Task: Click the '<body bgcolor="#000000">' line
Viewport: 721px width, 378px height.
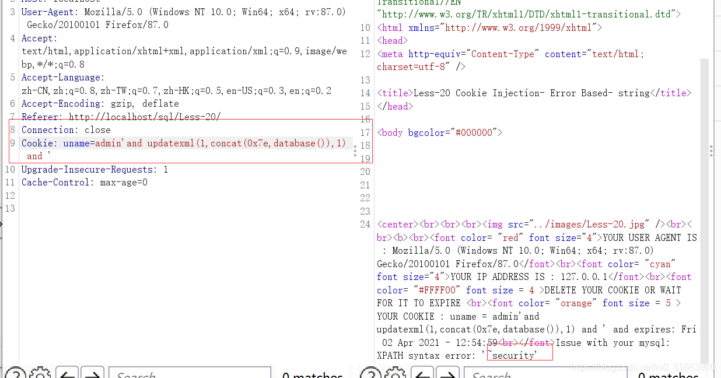Action: pyautogui.click(x=440, y=132)
